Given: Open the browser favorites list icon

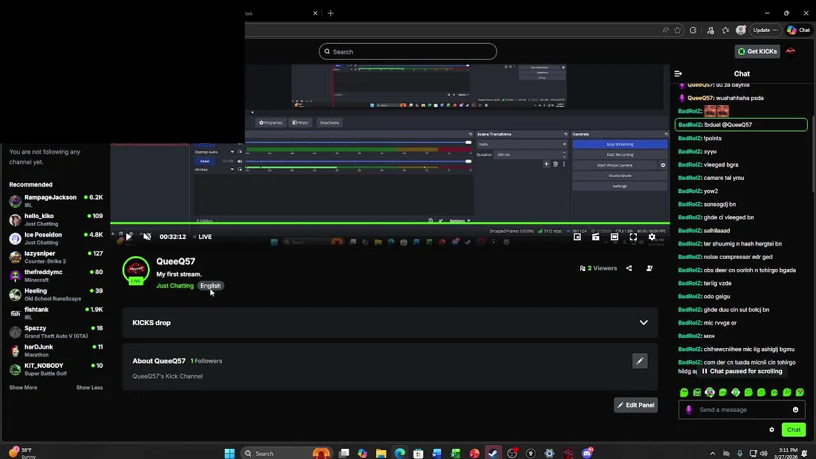Looking at the screenshot, I should (725, 30).
